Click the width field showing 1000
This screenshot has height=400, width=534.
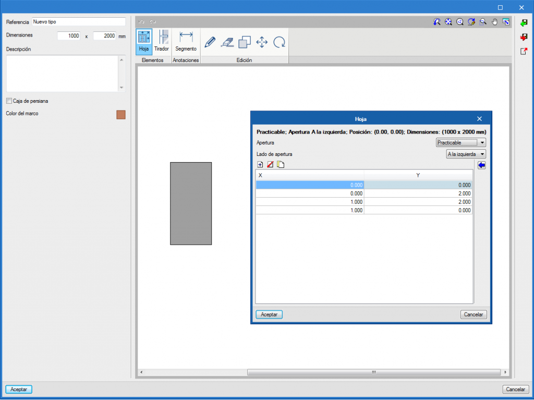[69, 36]
